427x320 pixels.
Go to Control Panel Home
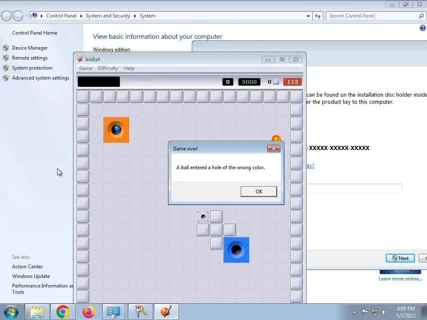coord(35,33)
